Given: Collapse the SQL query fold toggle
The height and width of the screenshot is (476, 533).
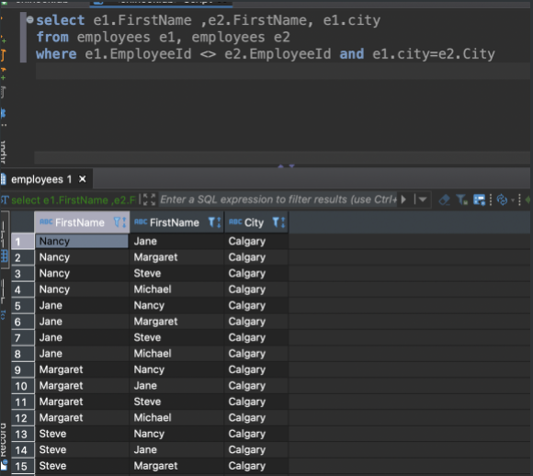Looking at the screenshot, I should coord(30,19).
